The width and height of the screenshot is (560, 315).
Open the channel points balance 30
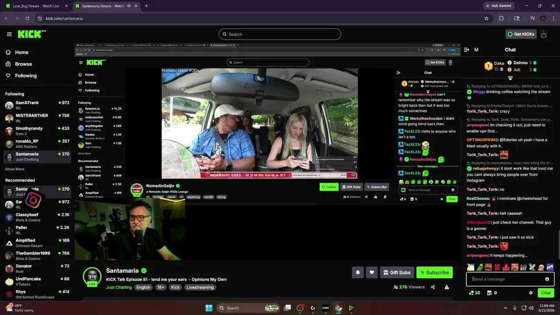point(474,293)
